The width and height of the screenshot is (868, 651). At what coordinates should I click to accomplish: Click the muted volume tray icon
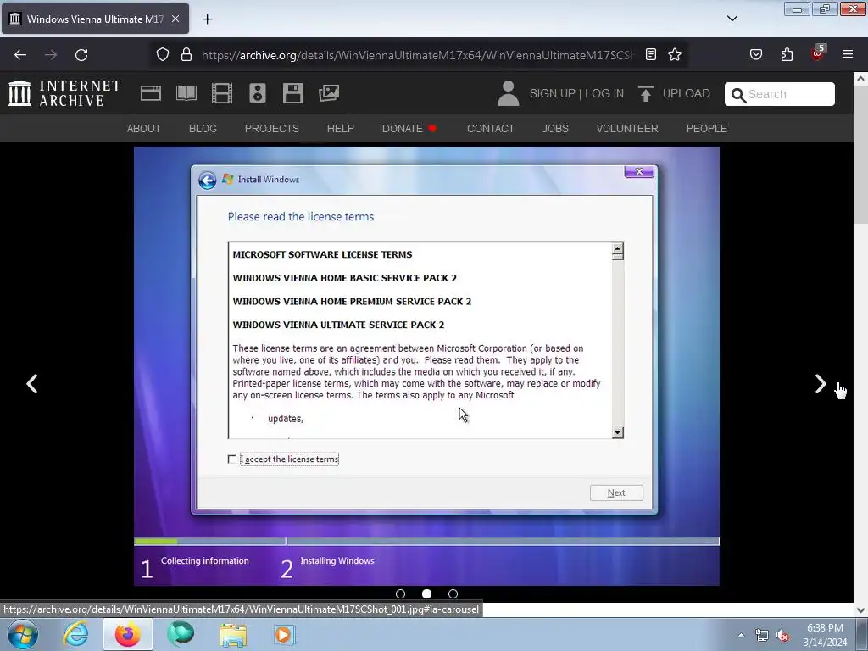pos(782,635)
